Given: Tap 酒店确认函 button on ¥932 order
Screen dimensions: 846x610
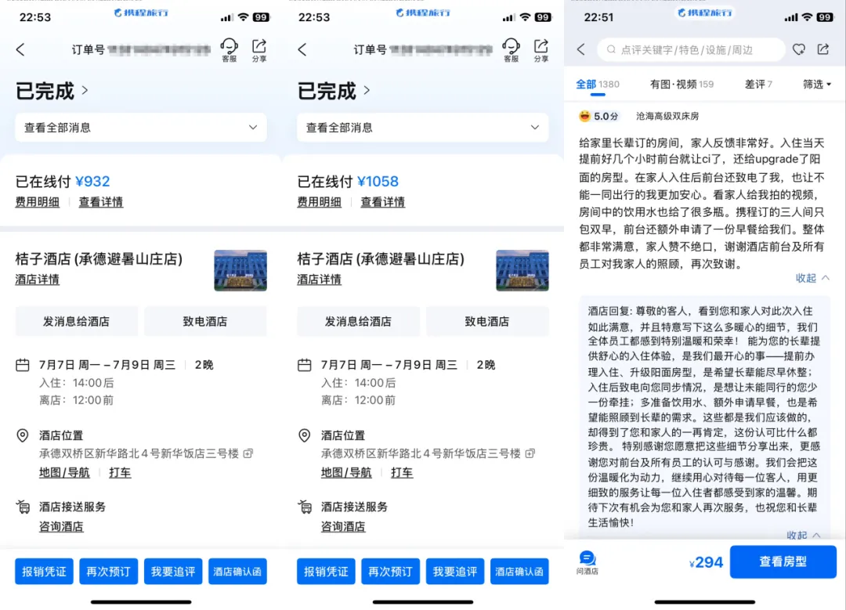Looking at the screenshot, I should coord(237,571).
